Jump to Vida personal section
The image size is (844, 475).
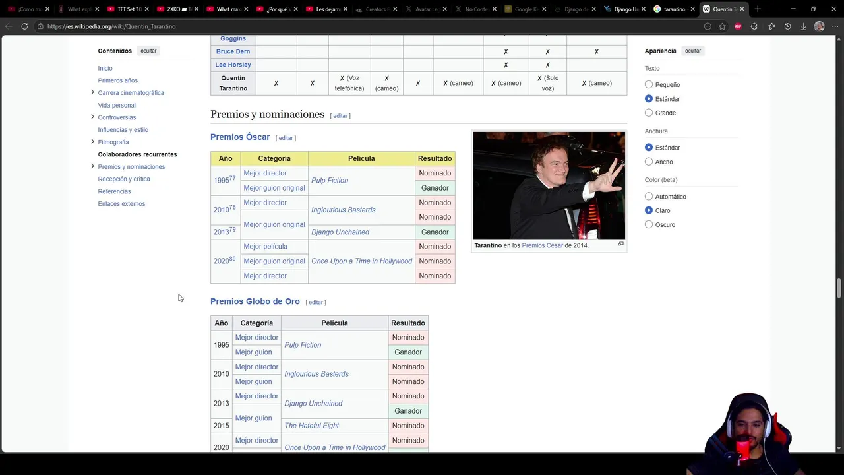pos(117,105)
